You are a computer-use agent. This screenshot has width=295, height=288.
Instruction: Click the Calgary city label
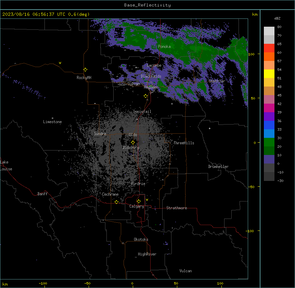[x=137, y=206]
